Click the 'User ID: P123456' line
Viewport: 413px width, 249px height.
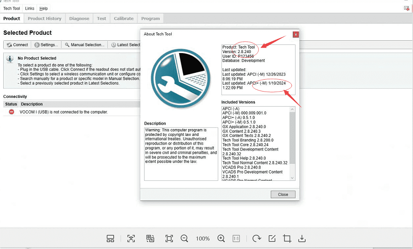click(x=238, y=56)
